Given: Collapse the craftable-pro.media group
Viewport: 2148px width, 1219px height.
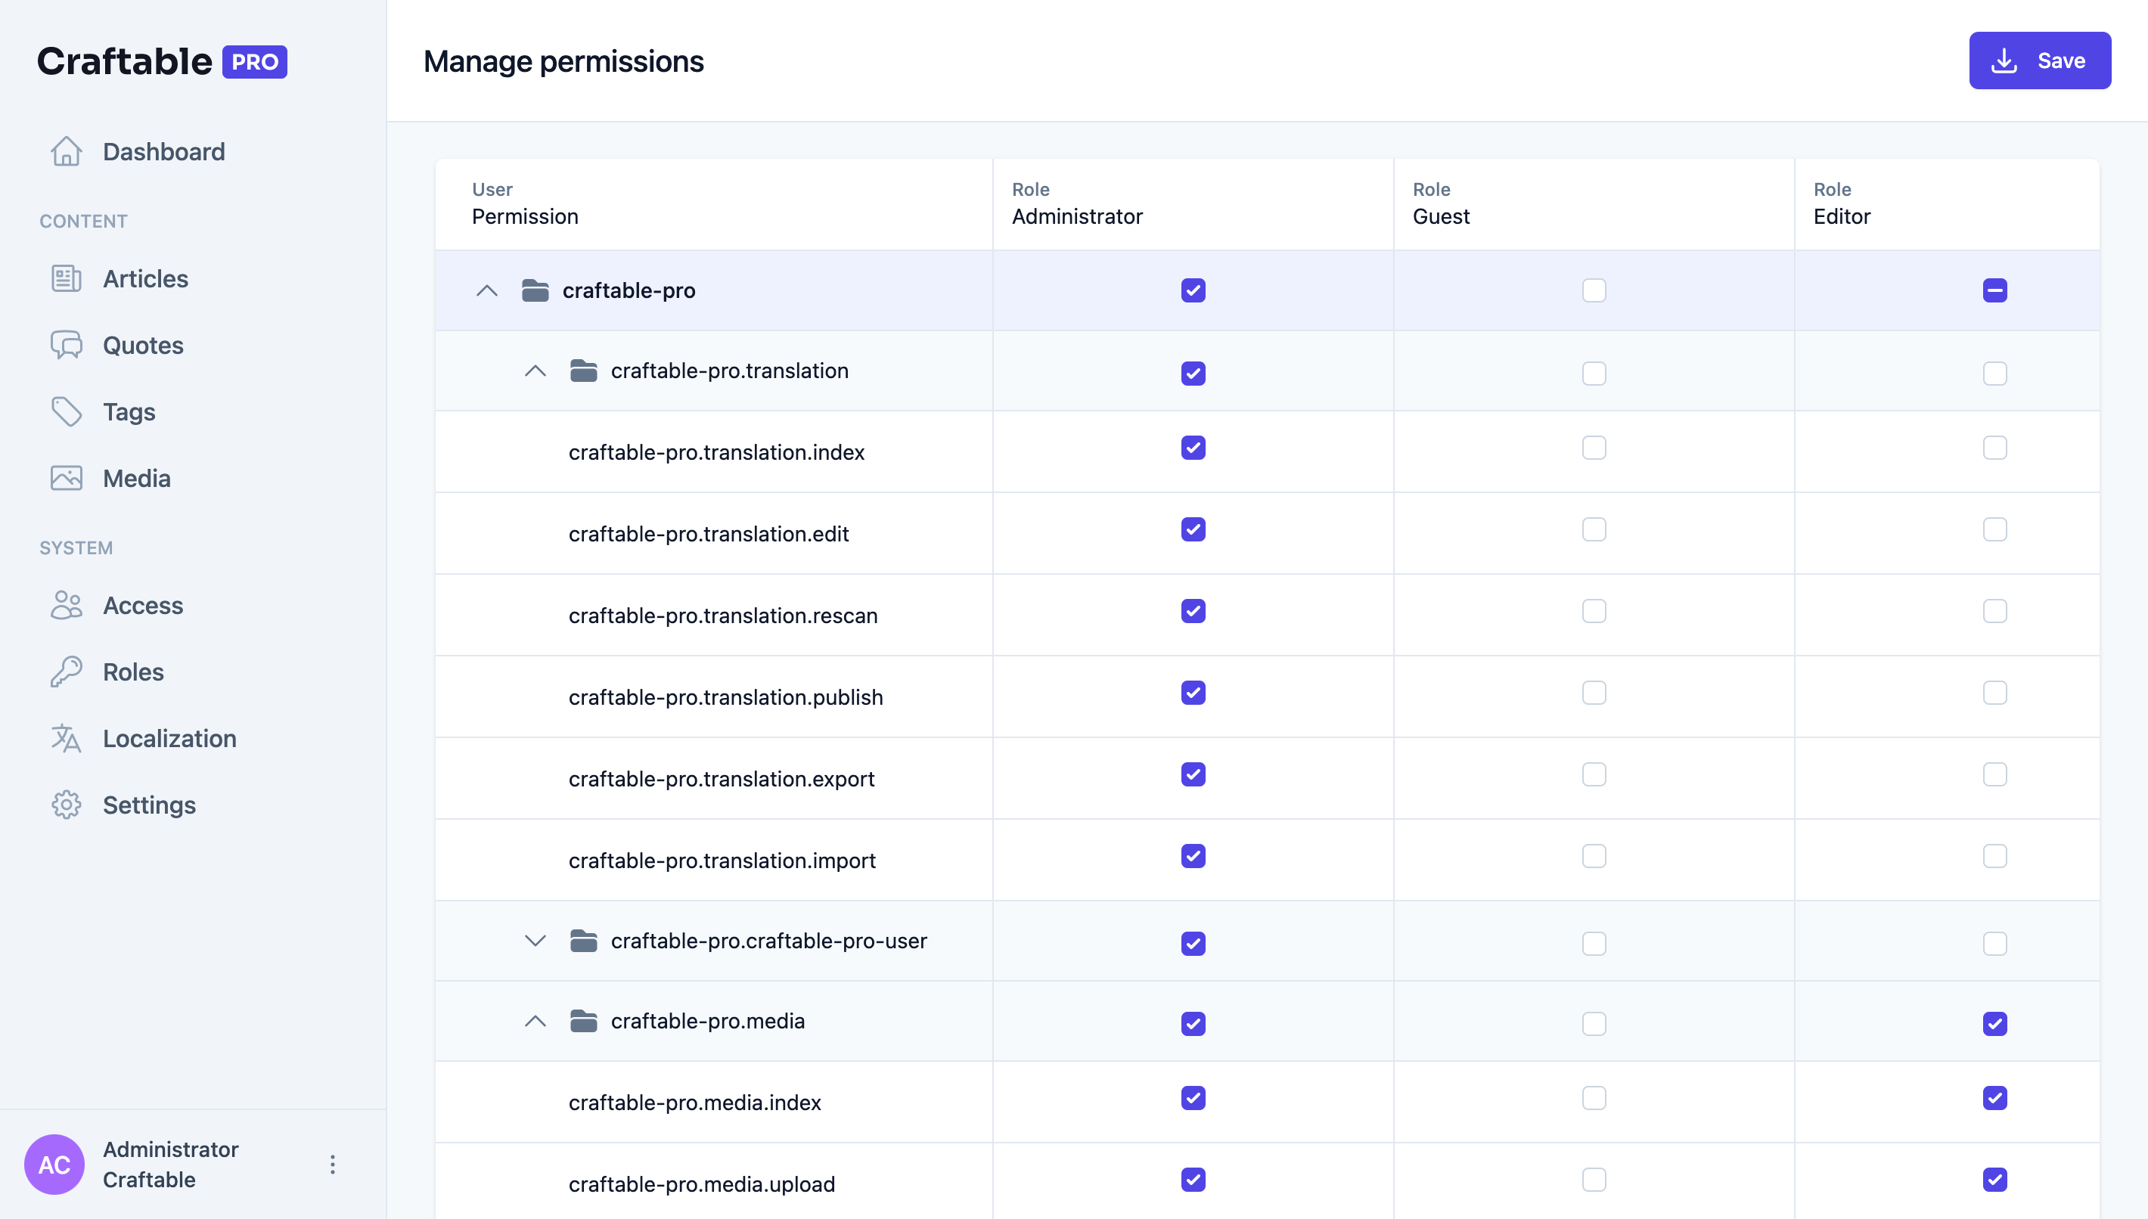Looking at the screenshot, I should point(535,1021).
